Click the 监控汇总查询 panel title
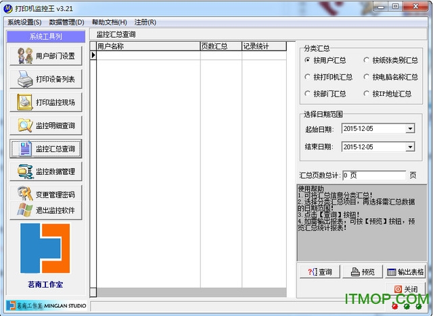Viewport: 433px width, 316px height. pyautogui.click(x=116, y=34)
